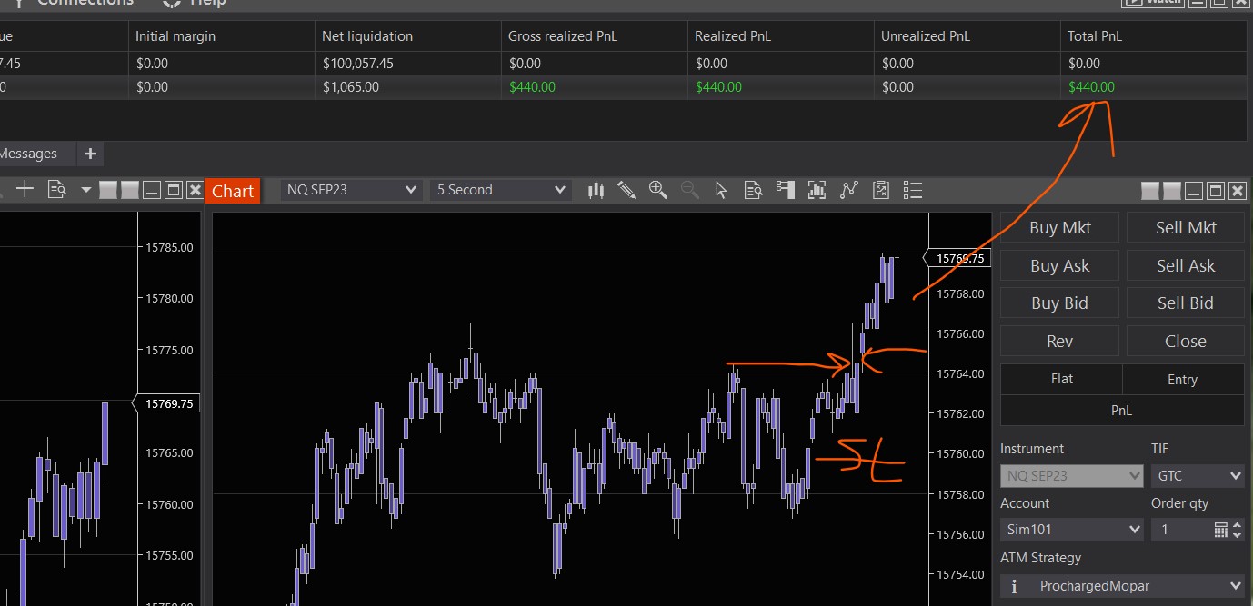Image resolution: width=1253 pixels, height=606 pixels.
Task: Click the Flat position display
Action: pyautogui.click(x=1061, y=380)
